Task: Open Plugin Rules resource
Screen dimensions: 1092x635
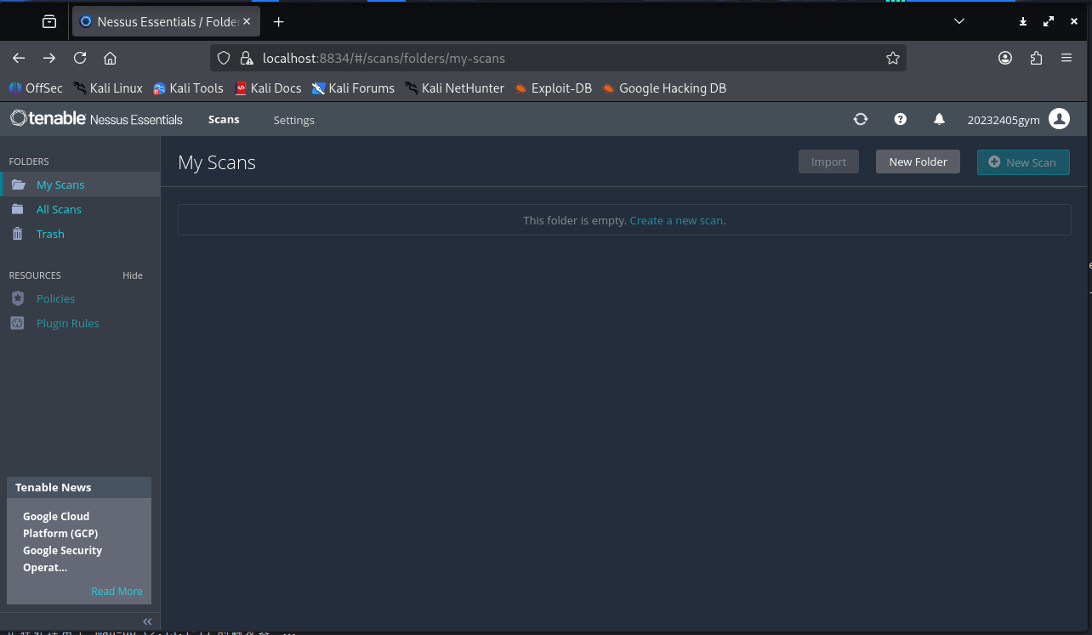Action: [x=67, y=323]
